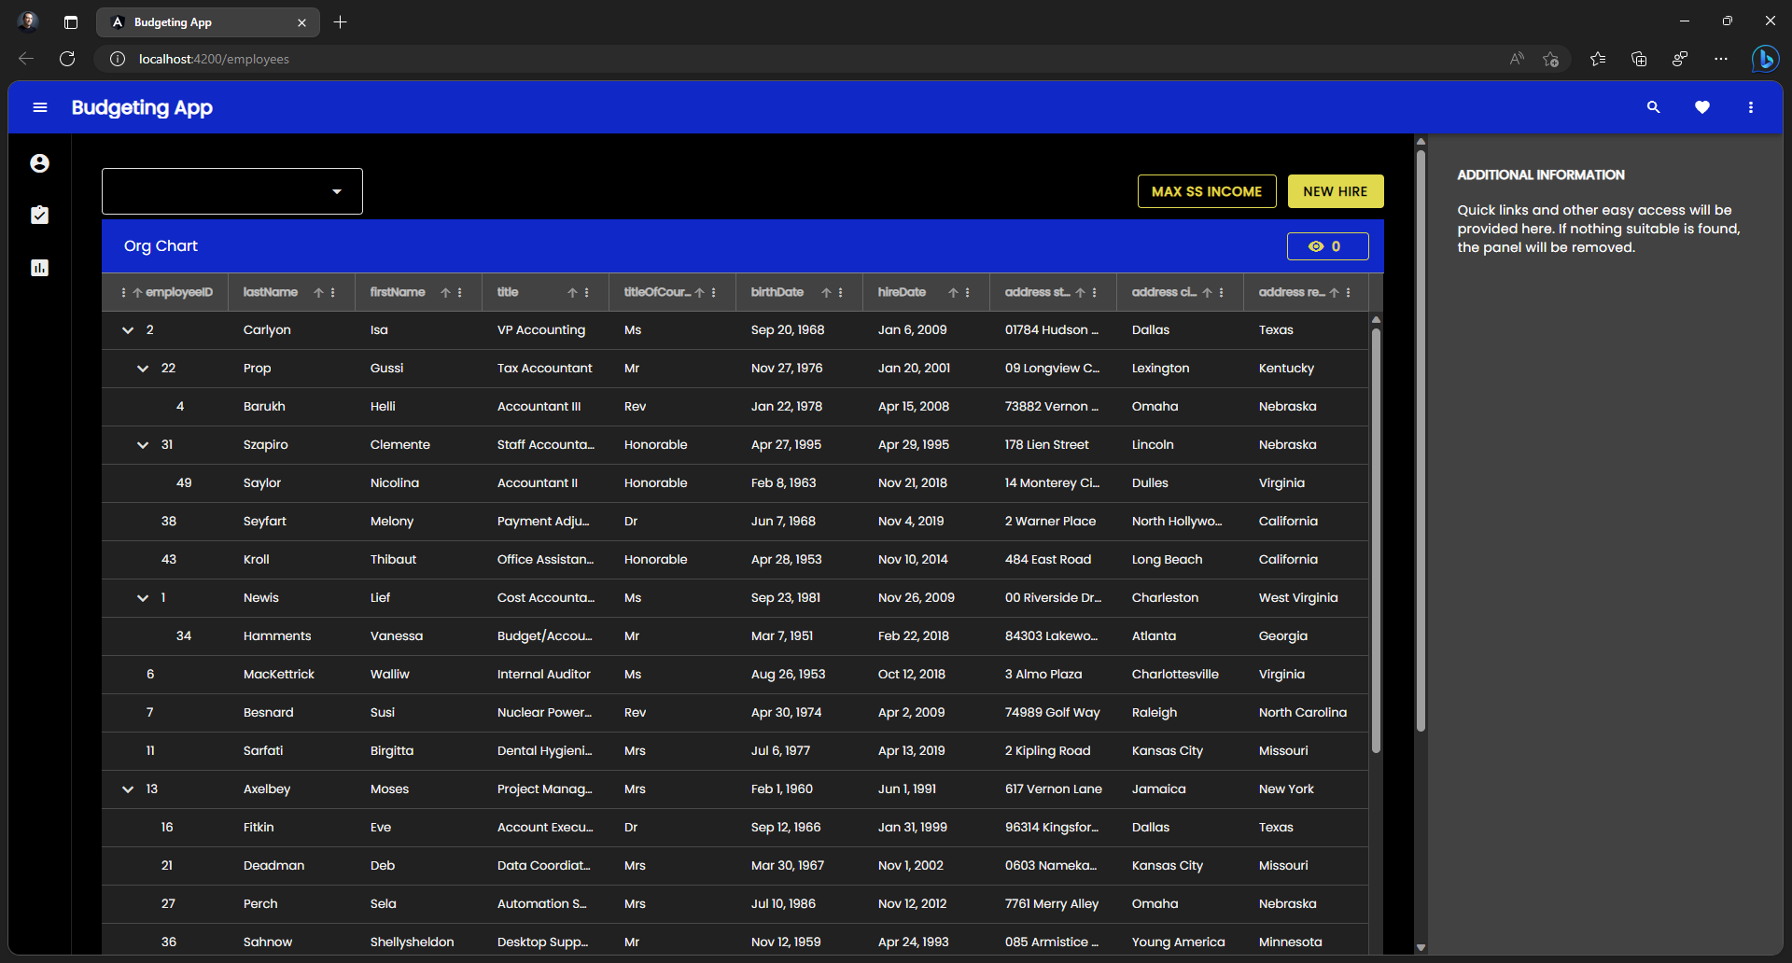Screen dimensions: 1792x963
Task: Toggle sort on the hireDate column
Action: coord(953,292)
